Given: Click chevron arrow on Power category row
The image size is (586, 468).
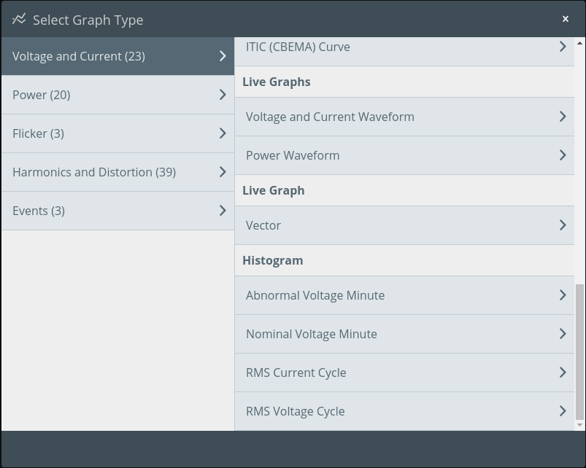Looking at the screenshot, I should pos(223,95).
